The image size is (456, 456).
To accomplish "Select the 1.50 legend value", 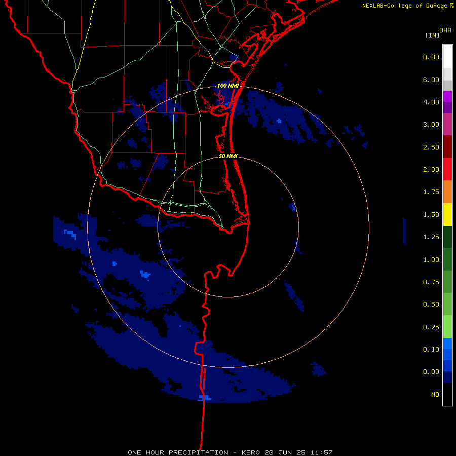I will click(x=431, y=215).
